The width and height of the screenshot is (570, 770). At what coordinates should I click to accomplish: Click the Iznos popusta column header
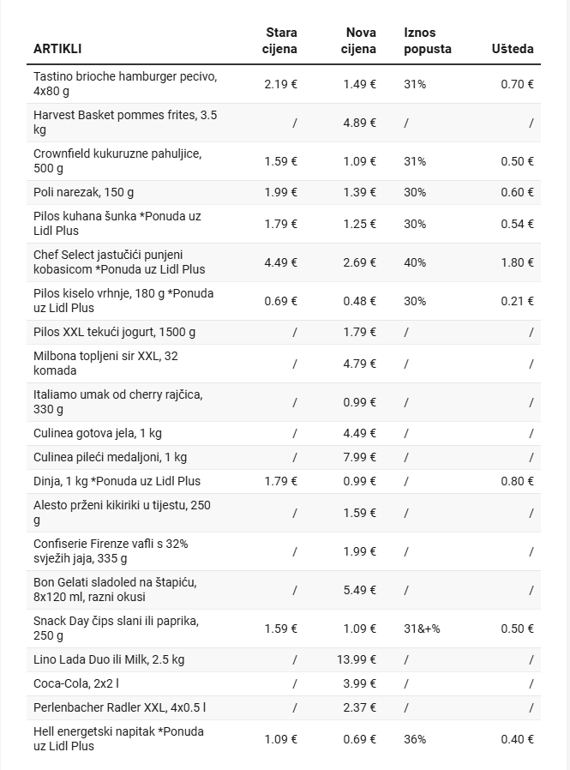pyautogui.click(x=428, y=40)
